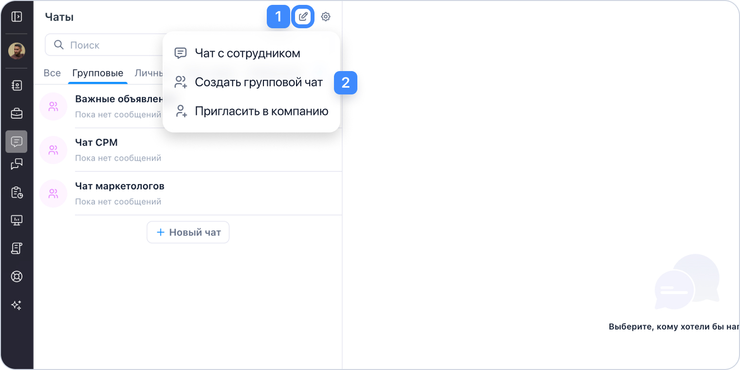740x370 pixels.
Task: Open chat settings gear icon
Action: pyautogui.click(x=326, y=17)
